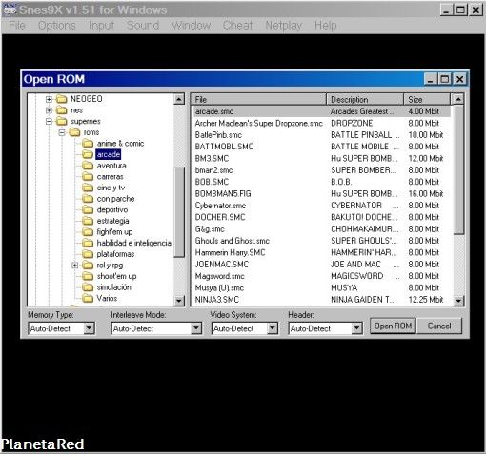This screenshot has width=486, height=454.
Task: Open the Options menu
Action: (x=57, y=25)
